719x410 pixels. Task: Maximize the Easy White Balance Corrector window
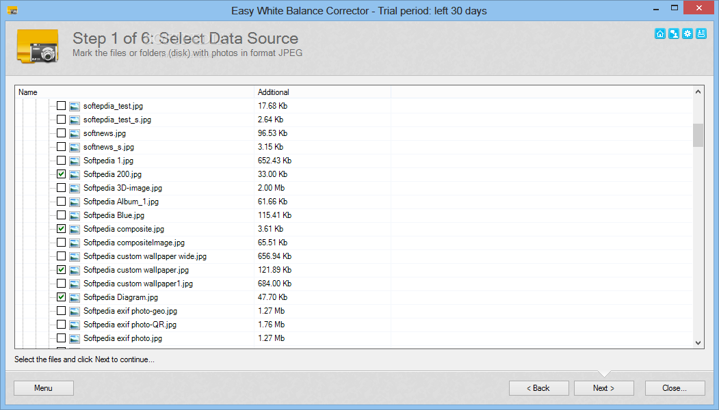tap(674, 8)
